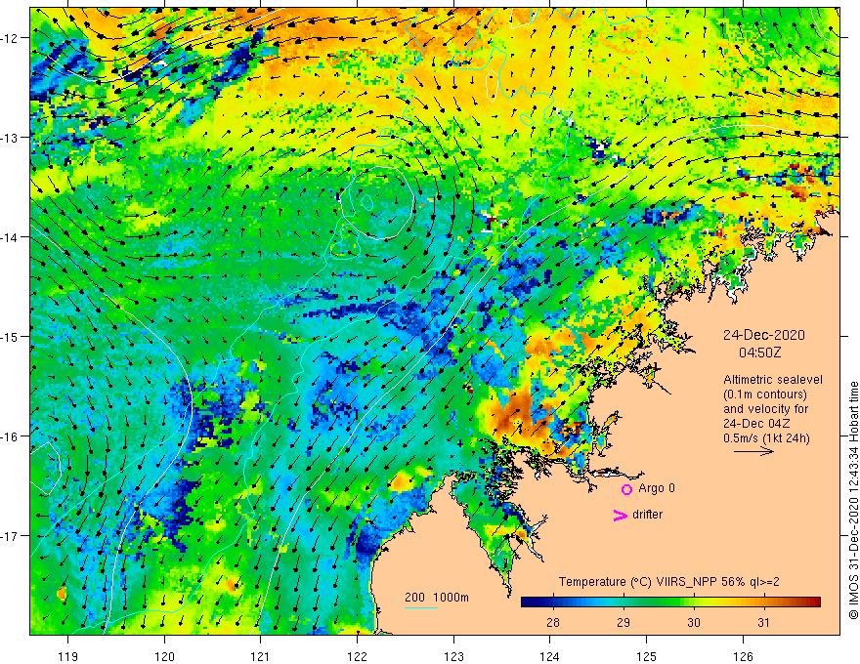Click the '200 1000m' bathymetry label
Screen dimensions: 860x664
coord(437,598)
